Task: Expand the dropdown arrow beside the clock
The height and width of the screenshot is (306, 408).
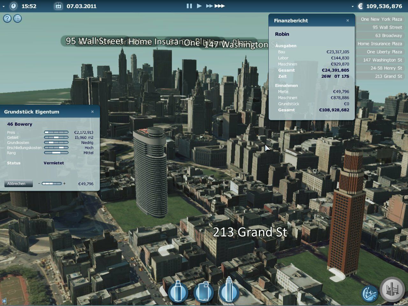Action: (x=4, y=6)
